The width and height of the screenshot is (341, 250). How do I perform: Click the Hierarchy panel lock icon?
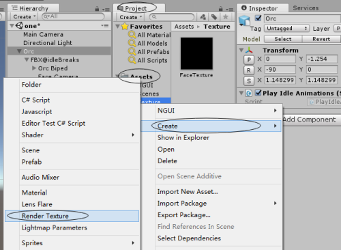coord(97,9)
